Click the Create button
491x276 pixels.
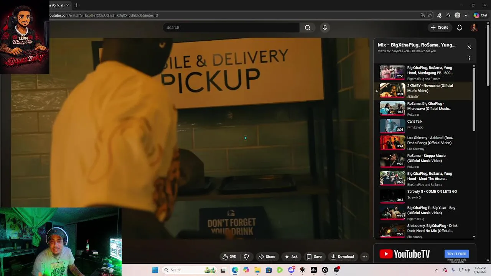click(439, 28)
